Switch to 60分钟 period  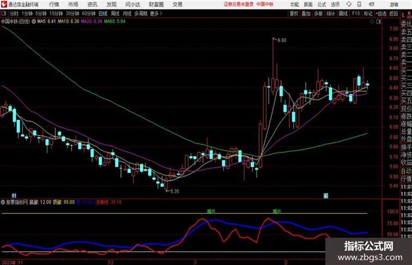89,13
